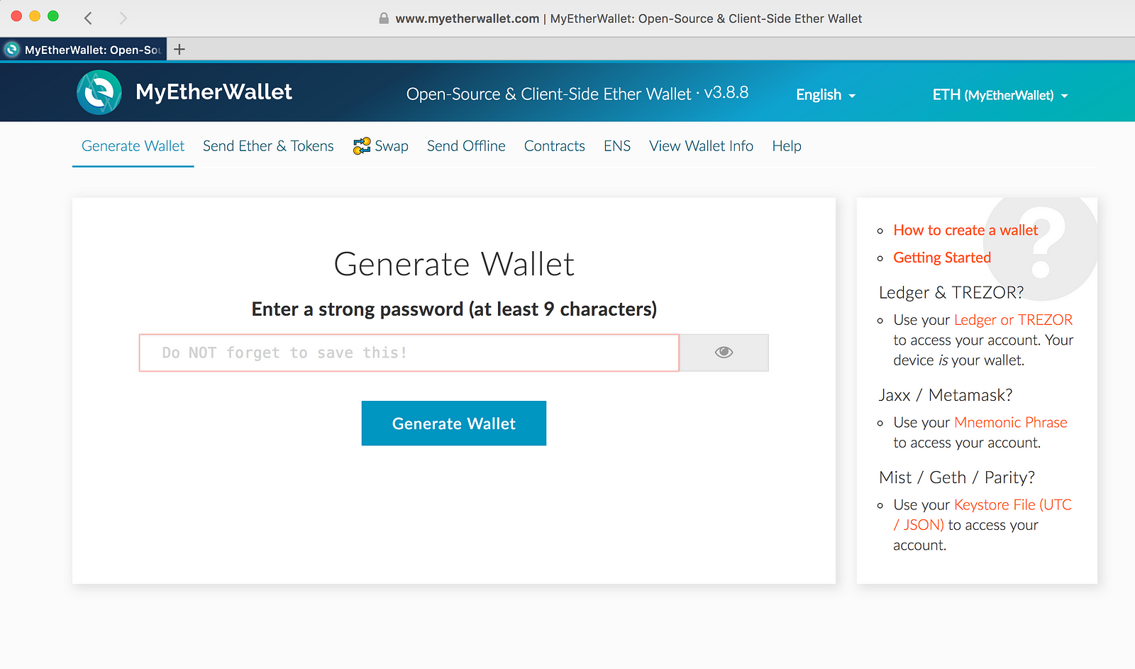The image size is (1135, 669).
Task: Open the ETH (MyEtherWallet) network dropdown
Action: (x=1000, y=95)
